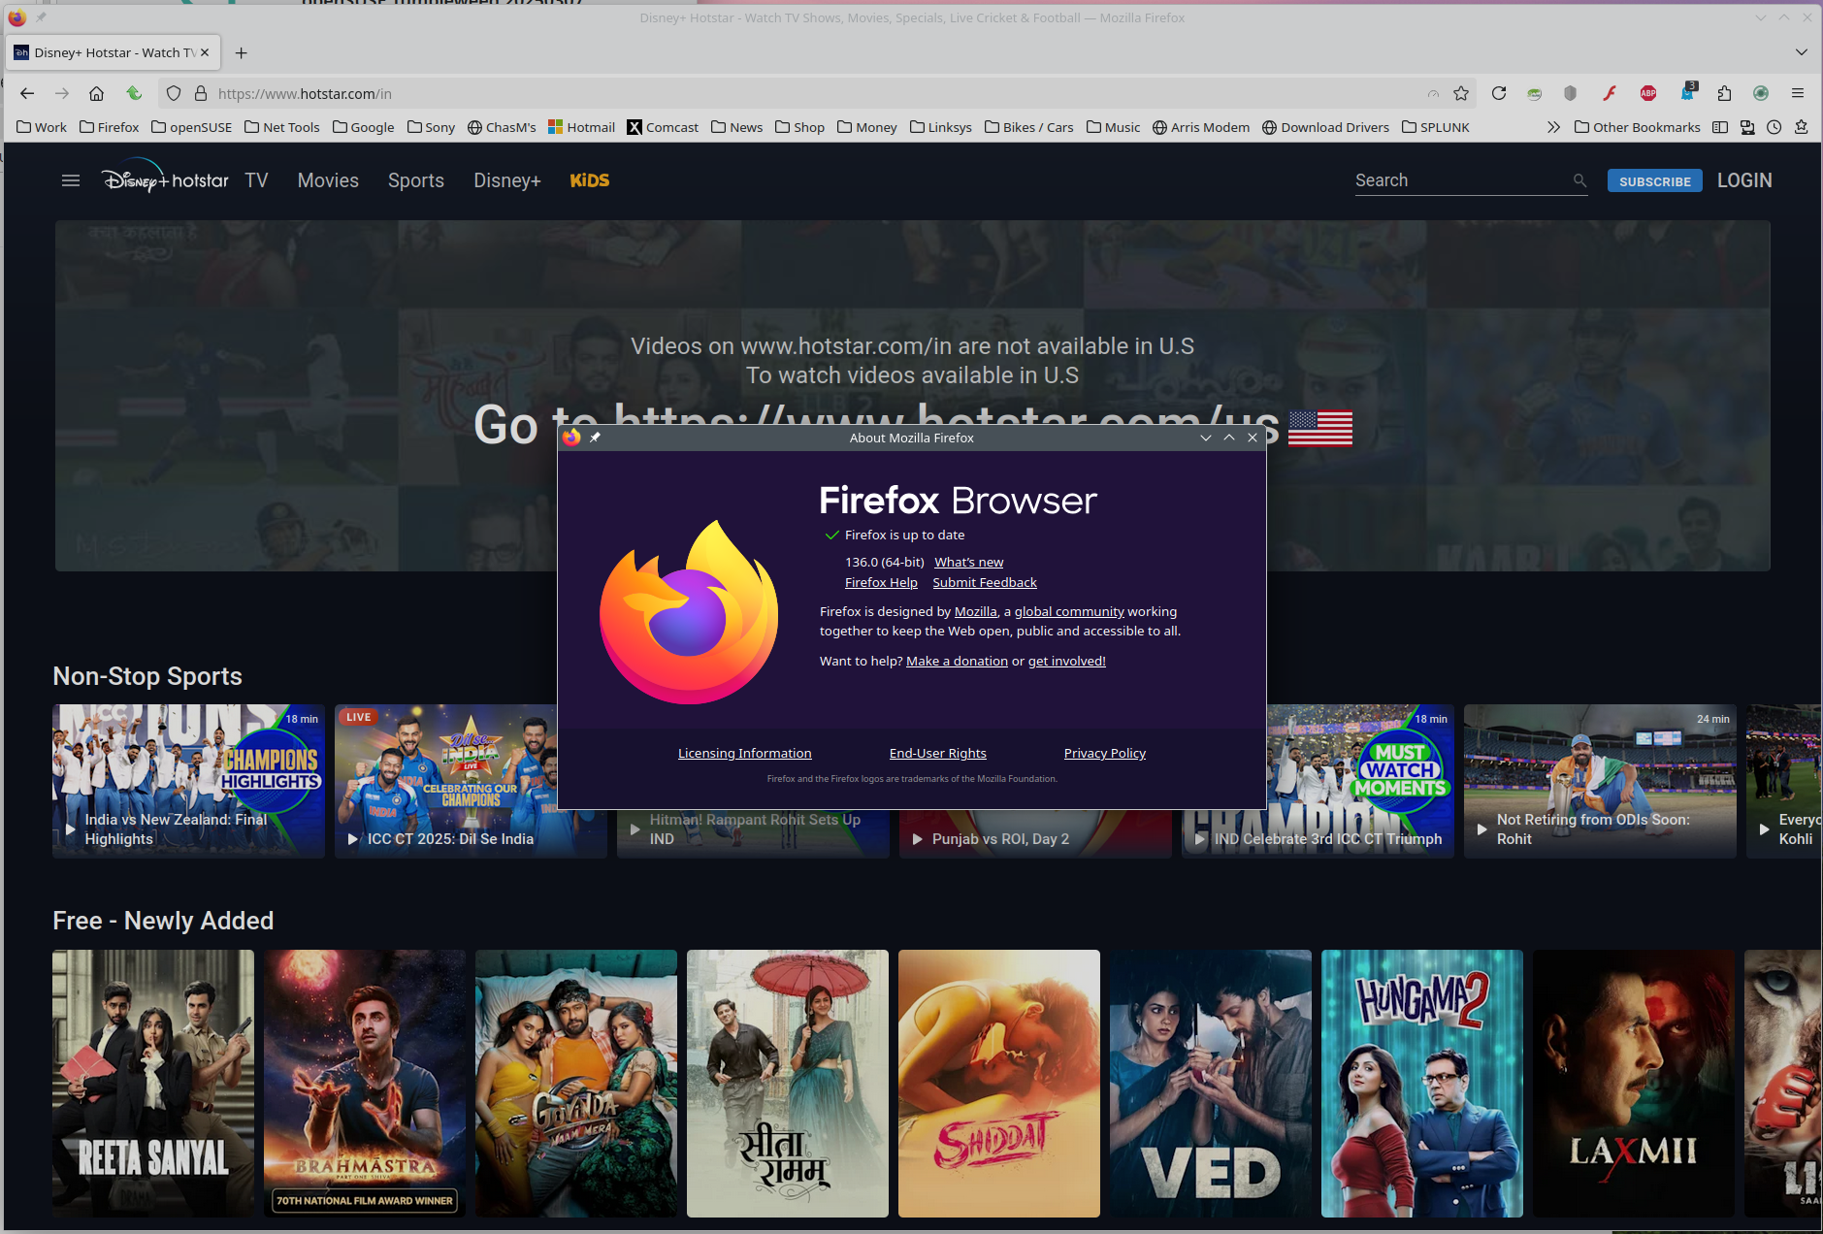Image resolution: width=1823 pixels, height=1234 pixels.
Task: Open Licensing Information in About dialog
Action: tap(744, 753)
